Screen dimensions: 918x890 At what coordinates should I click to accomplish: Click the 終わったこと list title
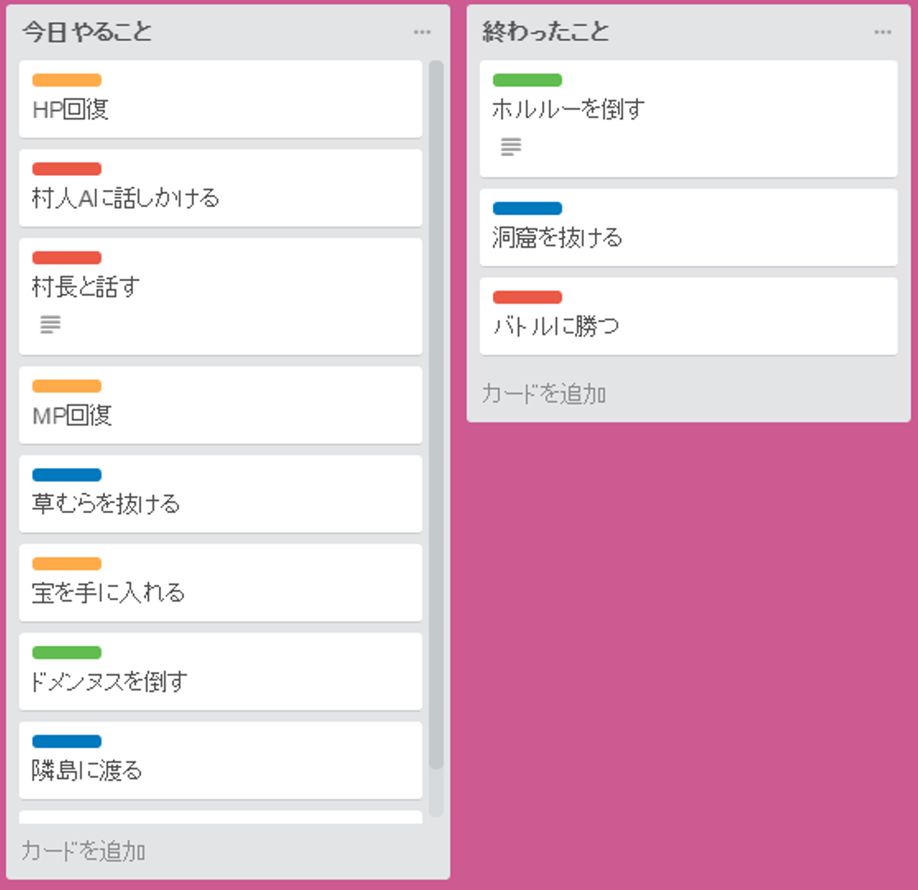[x=546, y=32]
